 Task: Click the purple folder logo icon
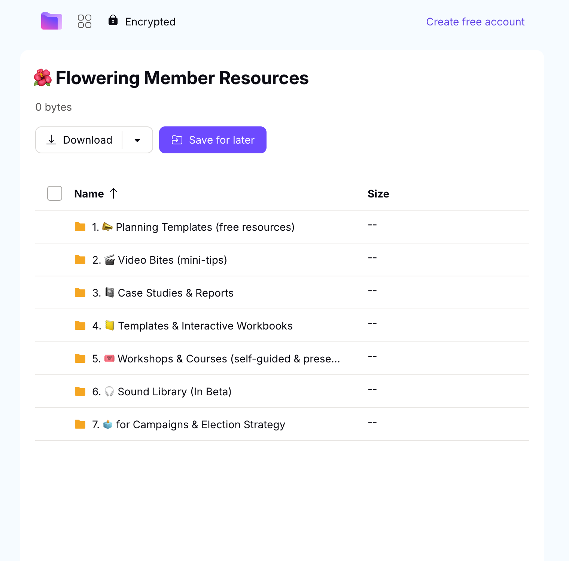tap(51, 21)
